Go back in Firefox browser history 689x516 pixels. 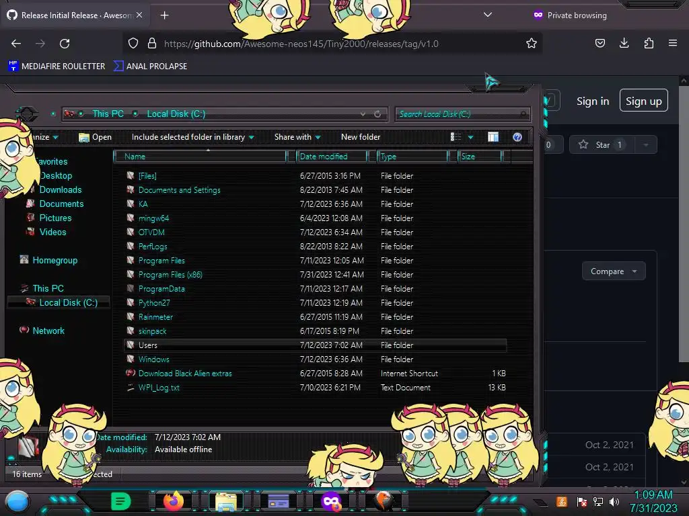click(x=16, y=44)
